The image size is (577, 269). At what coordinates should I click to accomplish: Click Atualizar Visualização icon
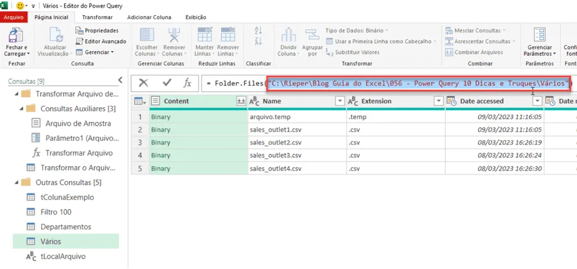[x=57, y=36]
